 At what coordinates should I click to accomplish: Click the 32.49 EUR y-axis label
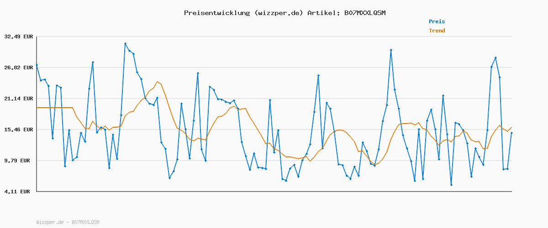[19, 36]
